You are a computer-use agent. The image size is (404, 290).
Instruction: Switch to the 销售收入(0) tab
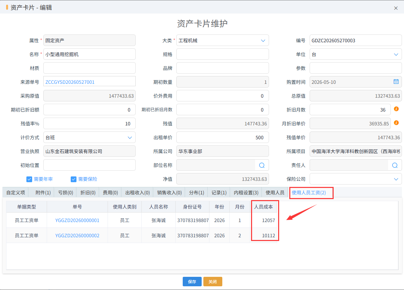[x=169, y=193]
